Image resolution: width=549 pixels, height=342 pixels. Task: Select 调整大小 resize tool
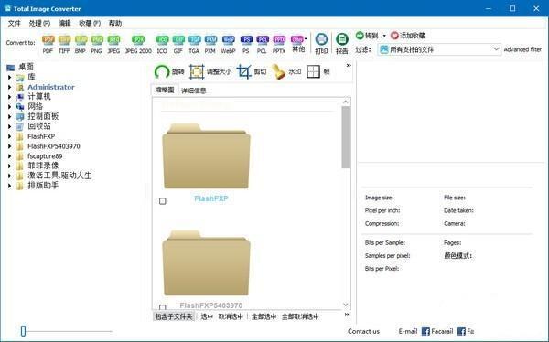(210, 71)
